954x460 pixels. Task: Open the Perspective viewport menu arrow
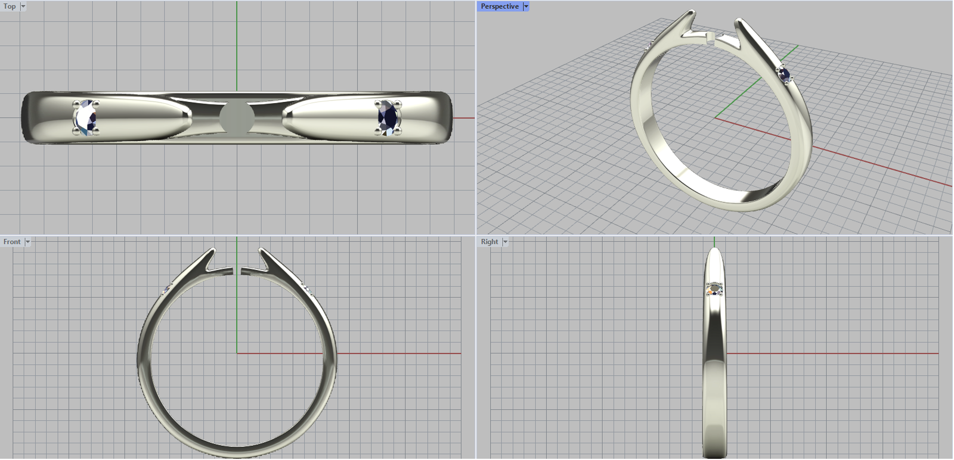pos(526,7)
